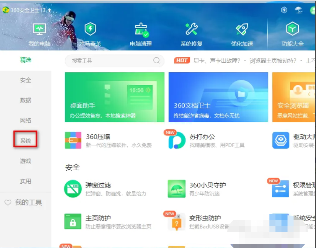Select the 网络 sidebar tab
The height and width of the screenshot is (248, 316).
[25, 120]
